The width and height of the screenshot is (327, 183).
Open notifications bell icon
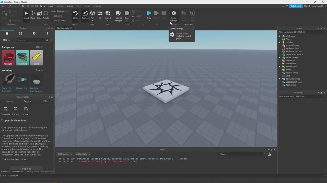pos(287,6)
